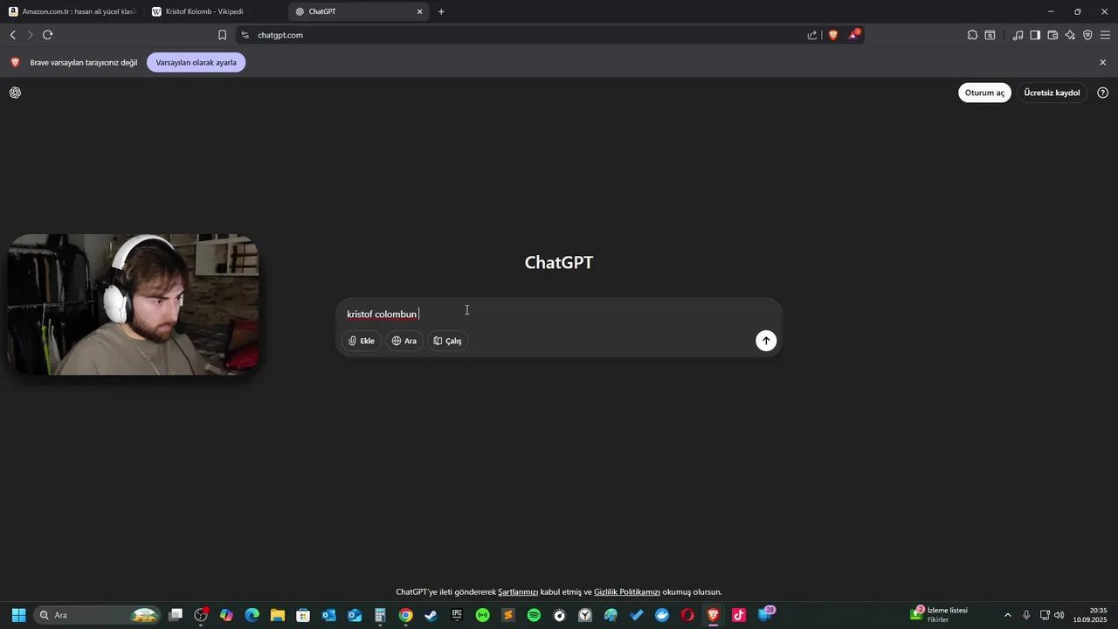Click the microphone tray icon

[x=1026, y=615]
